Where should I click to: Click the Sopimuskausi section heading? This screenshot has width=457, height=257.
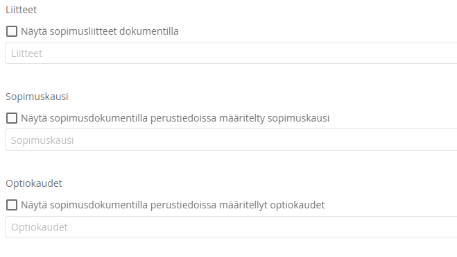pyautogui.click(x=37, y=97)
